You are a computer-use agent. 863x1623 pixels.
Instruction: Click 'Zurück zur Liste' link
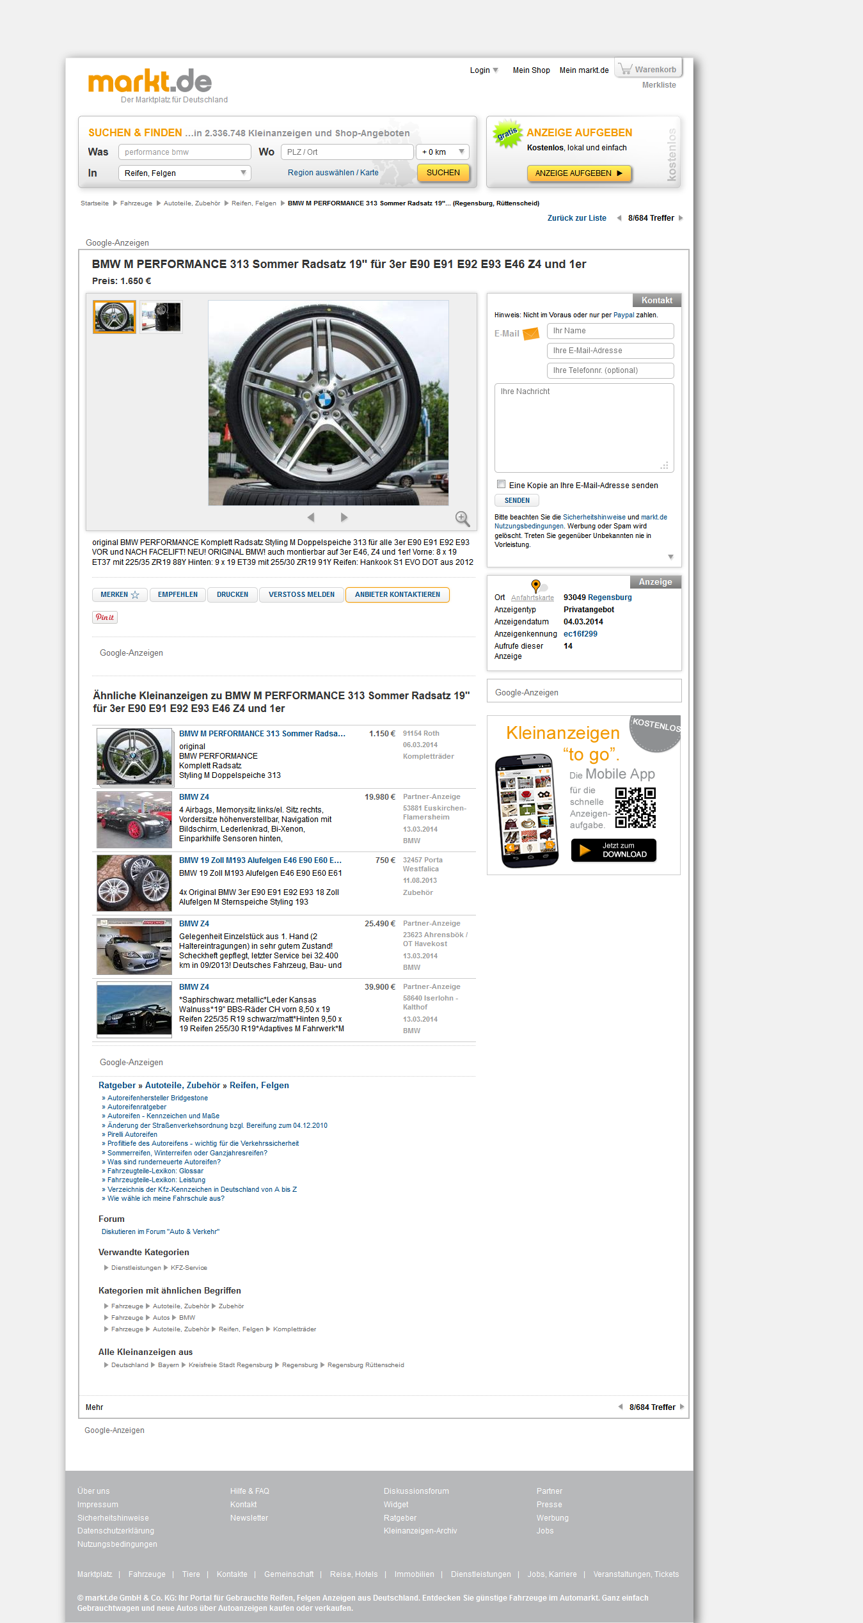point(577,218)
